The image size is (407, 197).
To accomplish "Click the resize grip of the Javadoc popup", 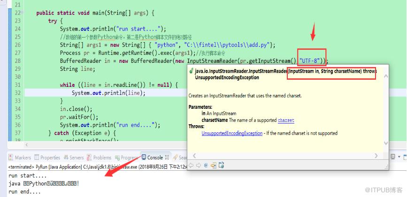I will (386, 167).
